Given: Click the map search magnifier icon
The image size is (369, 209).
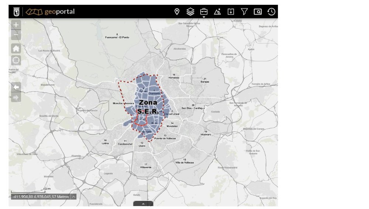Looking at the screenshot, I should (x=258, y=11).
